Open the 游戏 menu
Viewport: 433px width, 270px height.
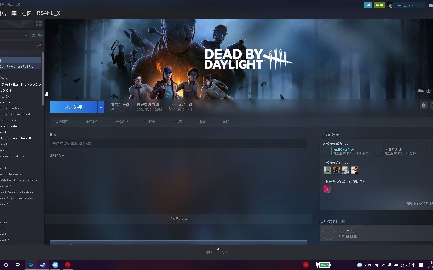pyautogui.click(x=10, y=5)
